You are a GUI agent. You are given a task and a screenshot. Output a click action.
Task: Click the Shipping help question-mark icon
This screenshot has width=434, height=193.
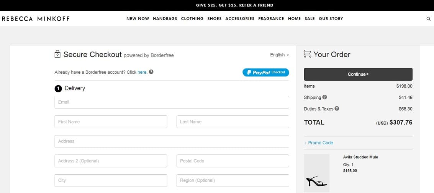tap(325, 97)
